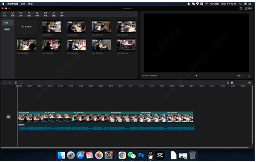Select the audio waveform track clip
The height and width of the screenshot is (162, 256).
tap(106, 127)
